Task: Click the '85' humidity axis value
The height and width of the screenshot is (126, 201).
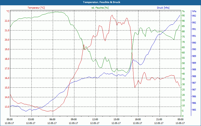Action: click(x=183, y=26)
